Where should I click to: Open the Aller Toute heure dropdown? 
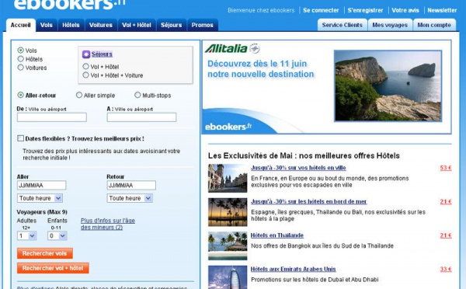pos(40,198)
